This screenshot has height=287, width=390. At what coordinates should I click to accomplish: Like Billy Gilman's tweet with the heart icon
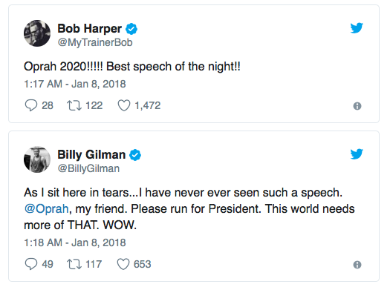click(123, 264)
